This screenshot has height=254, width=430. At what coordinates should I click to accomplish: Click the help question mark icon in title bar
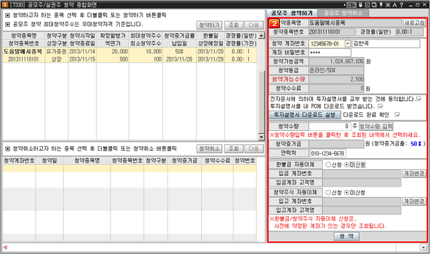point(402,5)
